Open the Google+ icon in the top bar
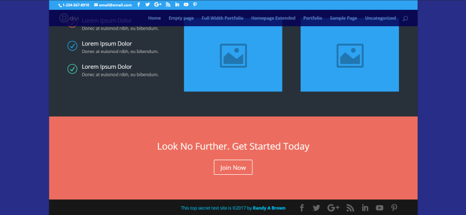Viewport: 466px width, 215px height. (158, 5)
